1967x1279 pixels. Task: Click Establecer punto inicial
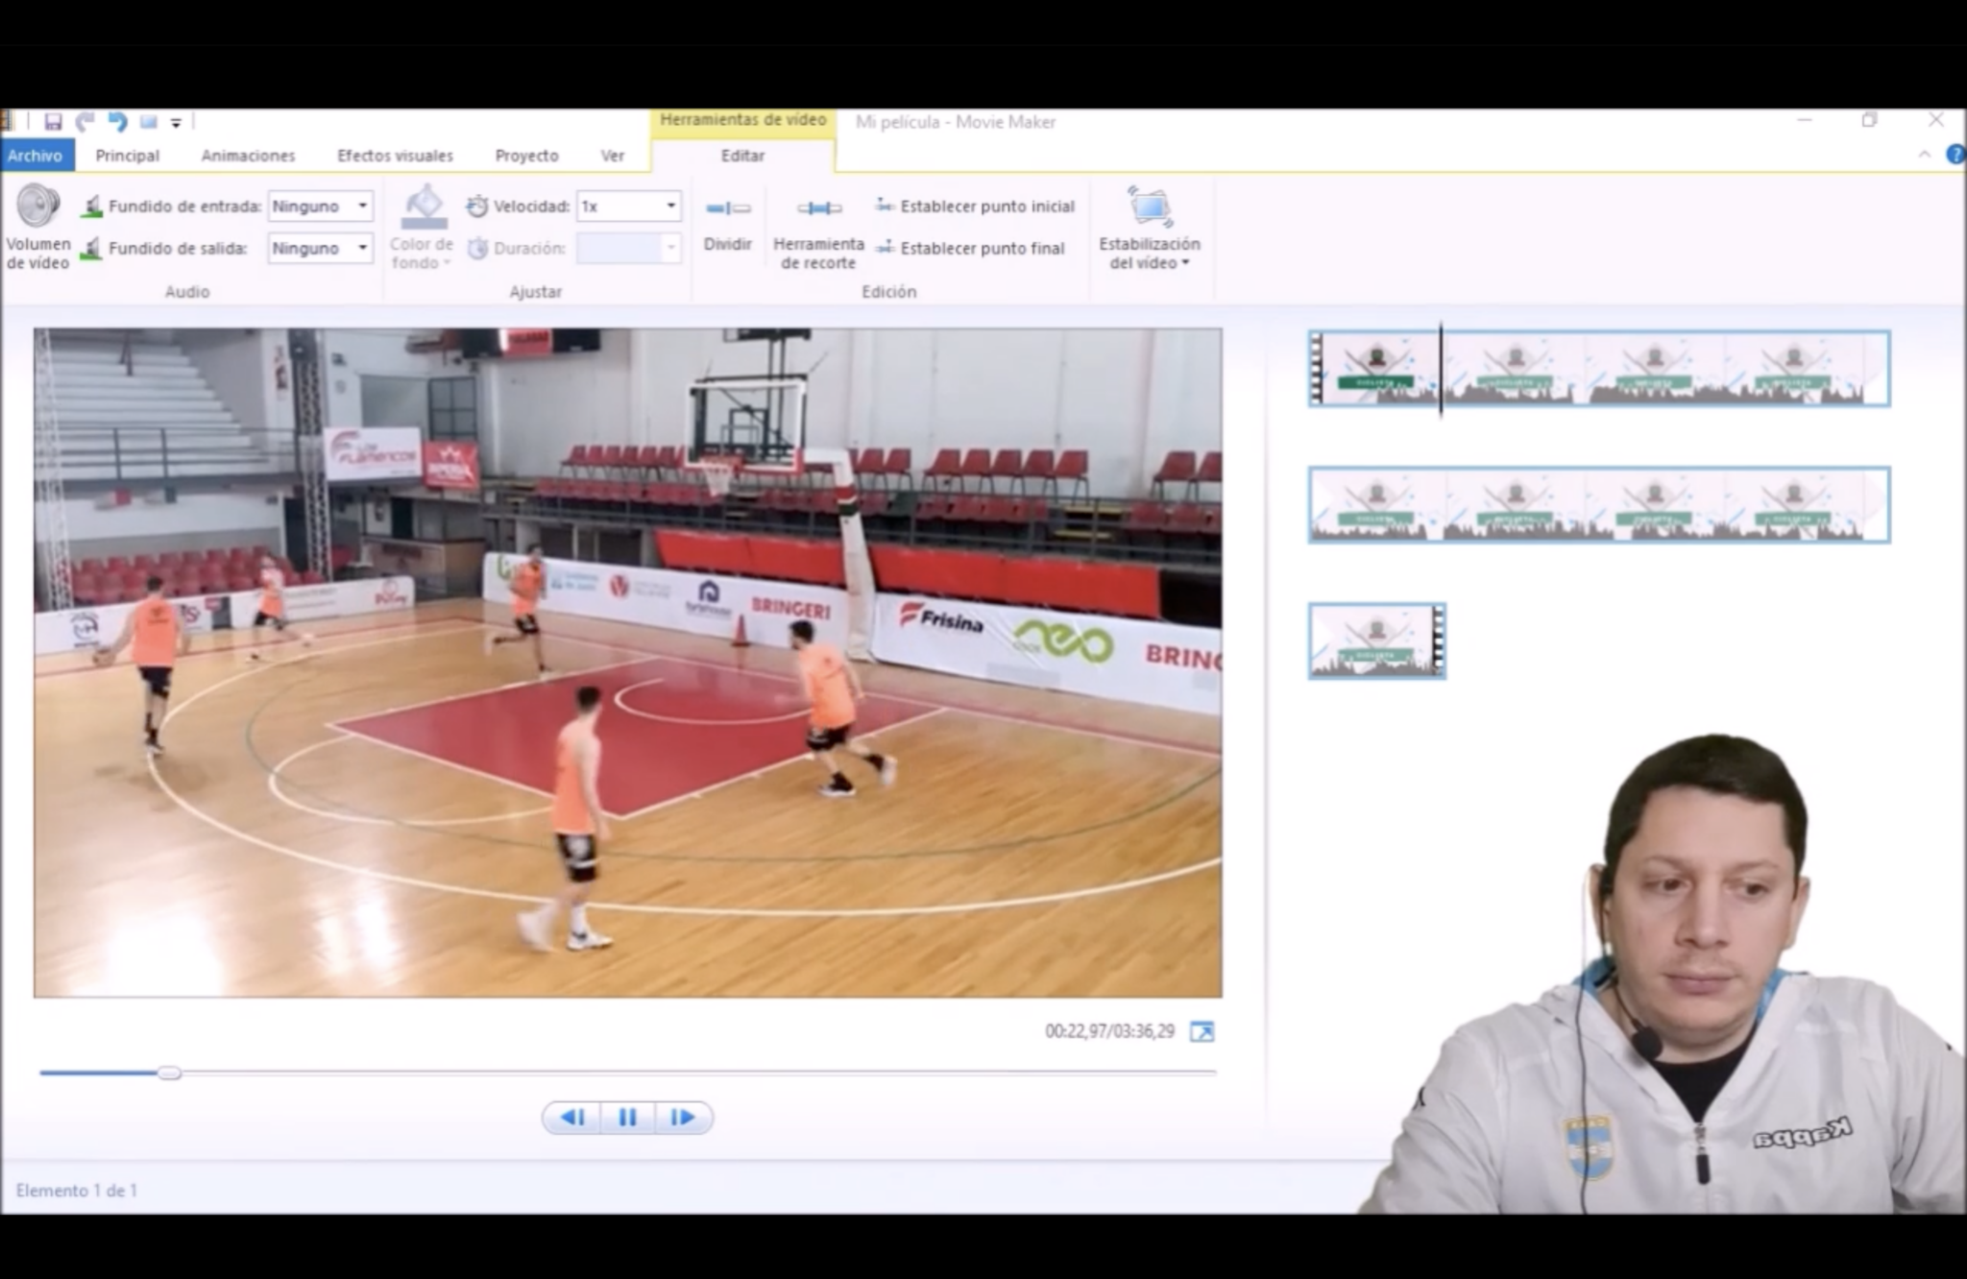pyautogui.click(x=976, y=206)
